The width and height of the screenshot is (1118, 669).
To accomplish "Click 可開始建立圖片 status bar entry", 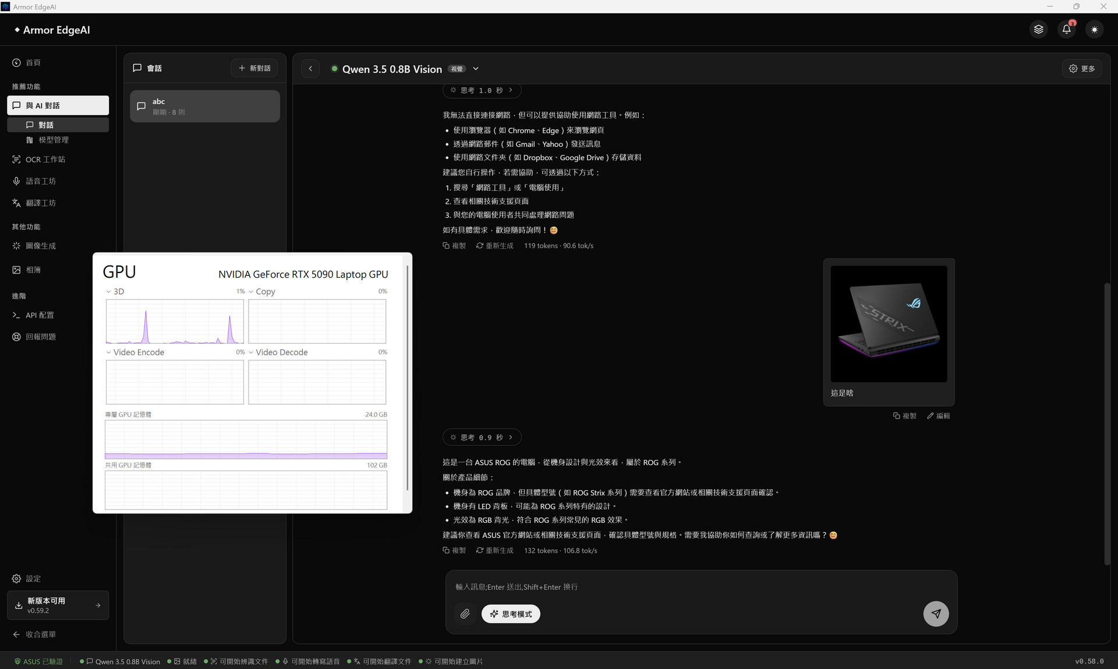I will [x=451, y=661].
